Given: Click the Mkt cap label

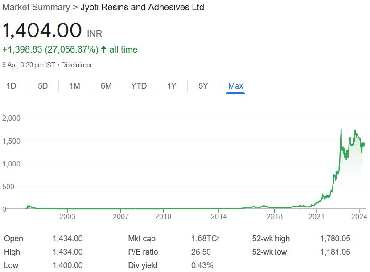Looking at the screenshot, I should click(x=142, y=239).
